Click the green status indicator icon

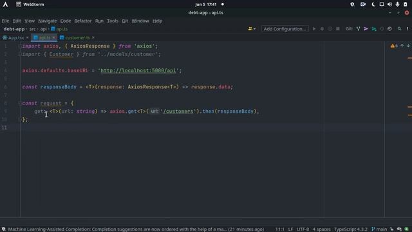(406, 229)
